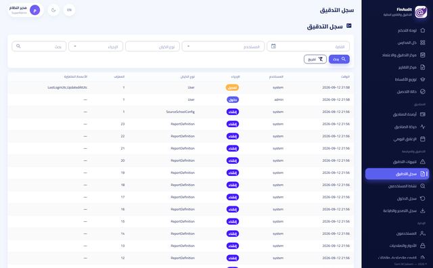Viewport: 433px width, 268px height.
Task: Click the دخول badge in the admin row
Action: (233, 99)
